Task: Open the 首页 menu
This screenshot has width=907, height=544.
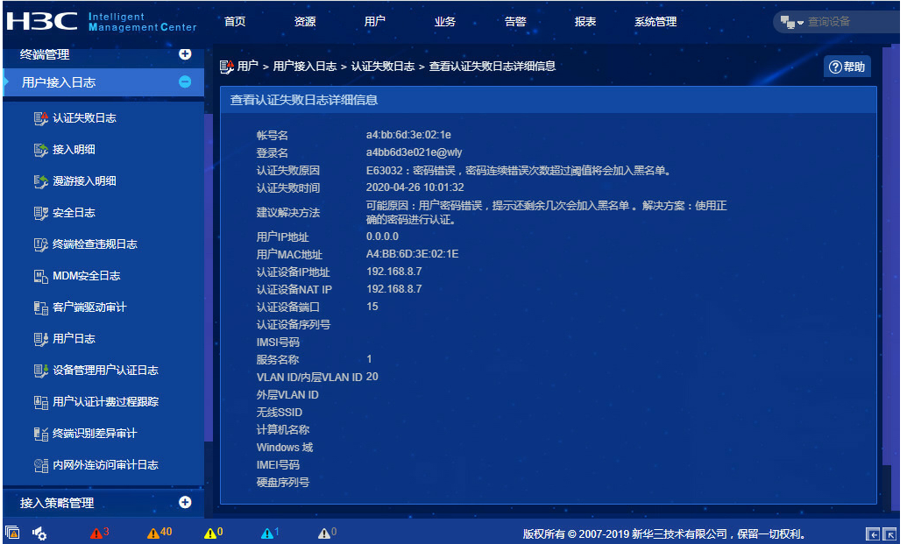Action: tap(235, 21)
